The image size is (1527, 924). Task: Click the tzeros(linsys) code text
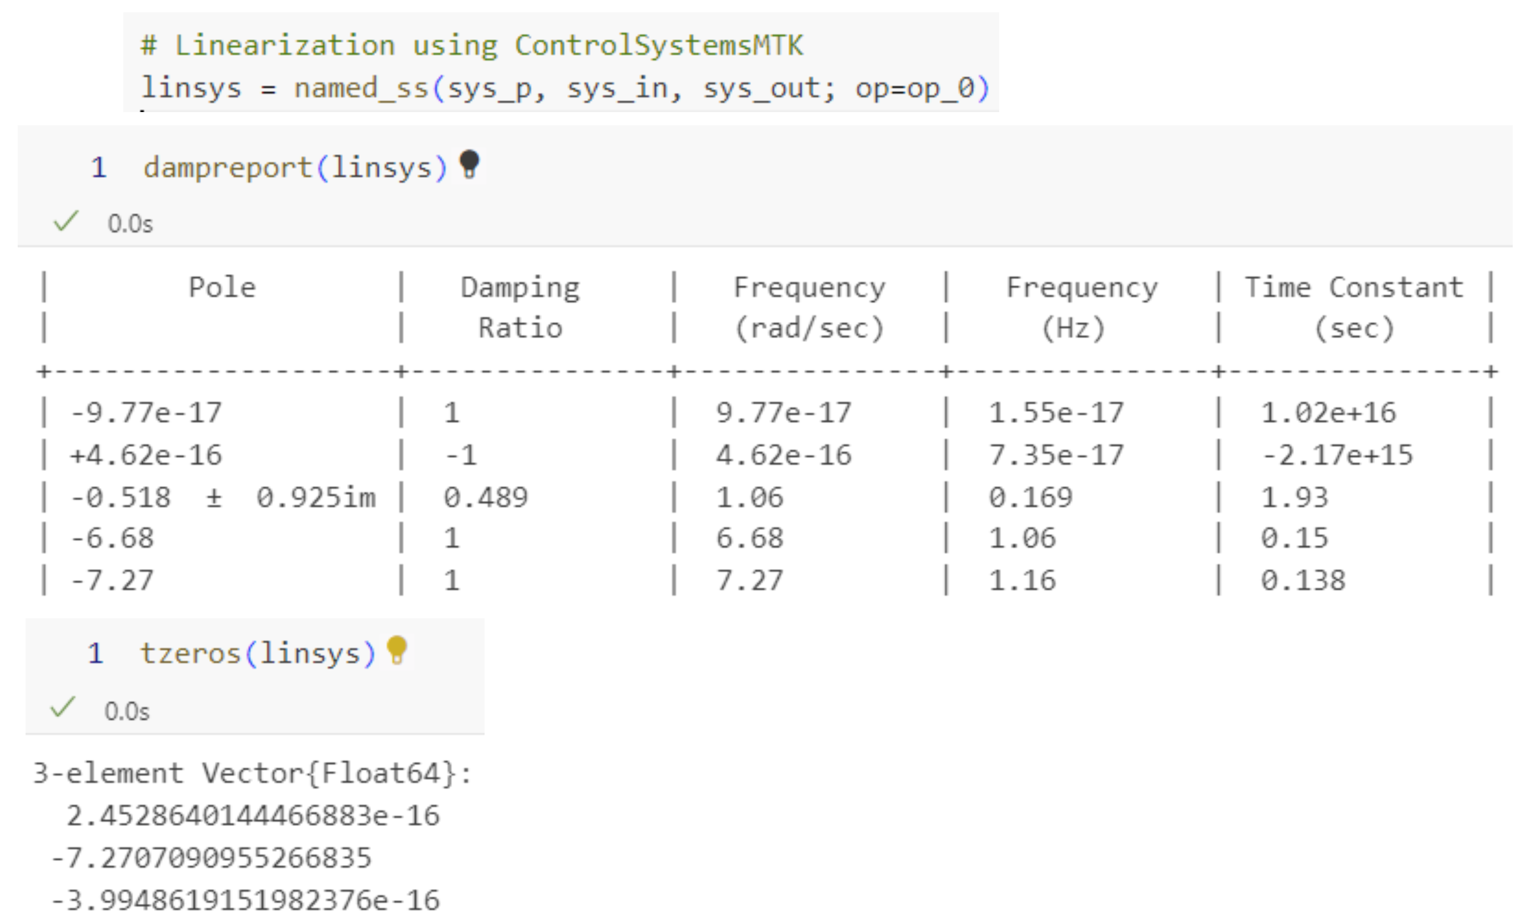[x=258, y=654]
